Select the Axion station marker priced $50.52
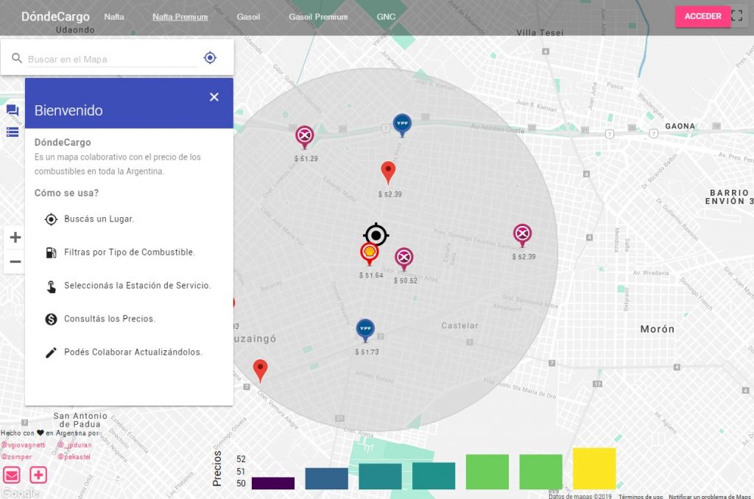This screenshot has width=754, height=499. (404, 258)
